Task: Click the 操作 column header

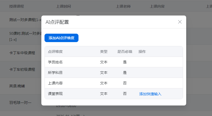Action: tap(142, 52)
